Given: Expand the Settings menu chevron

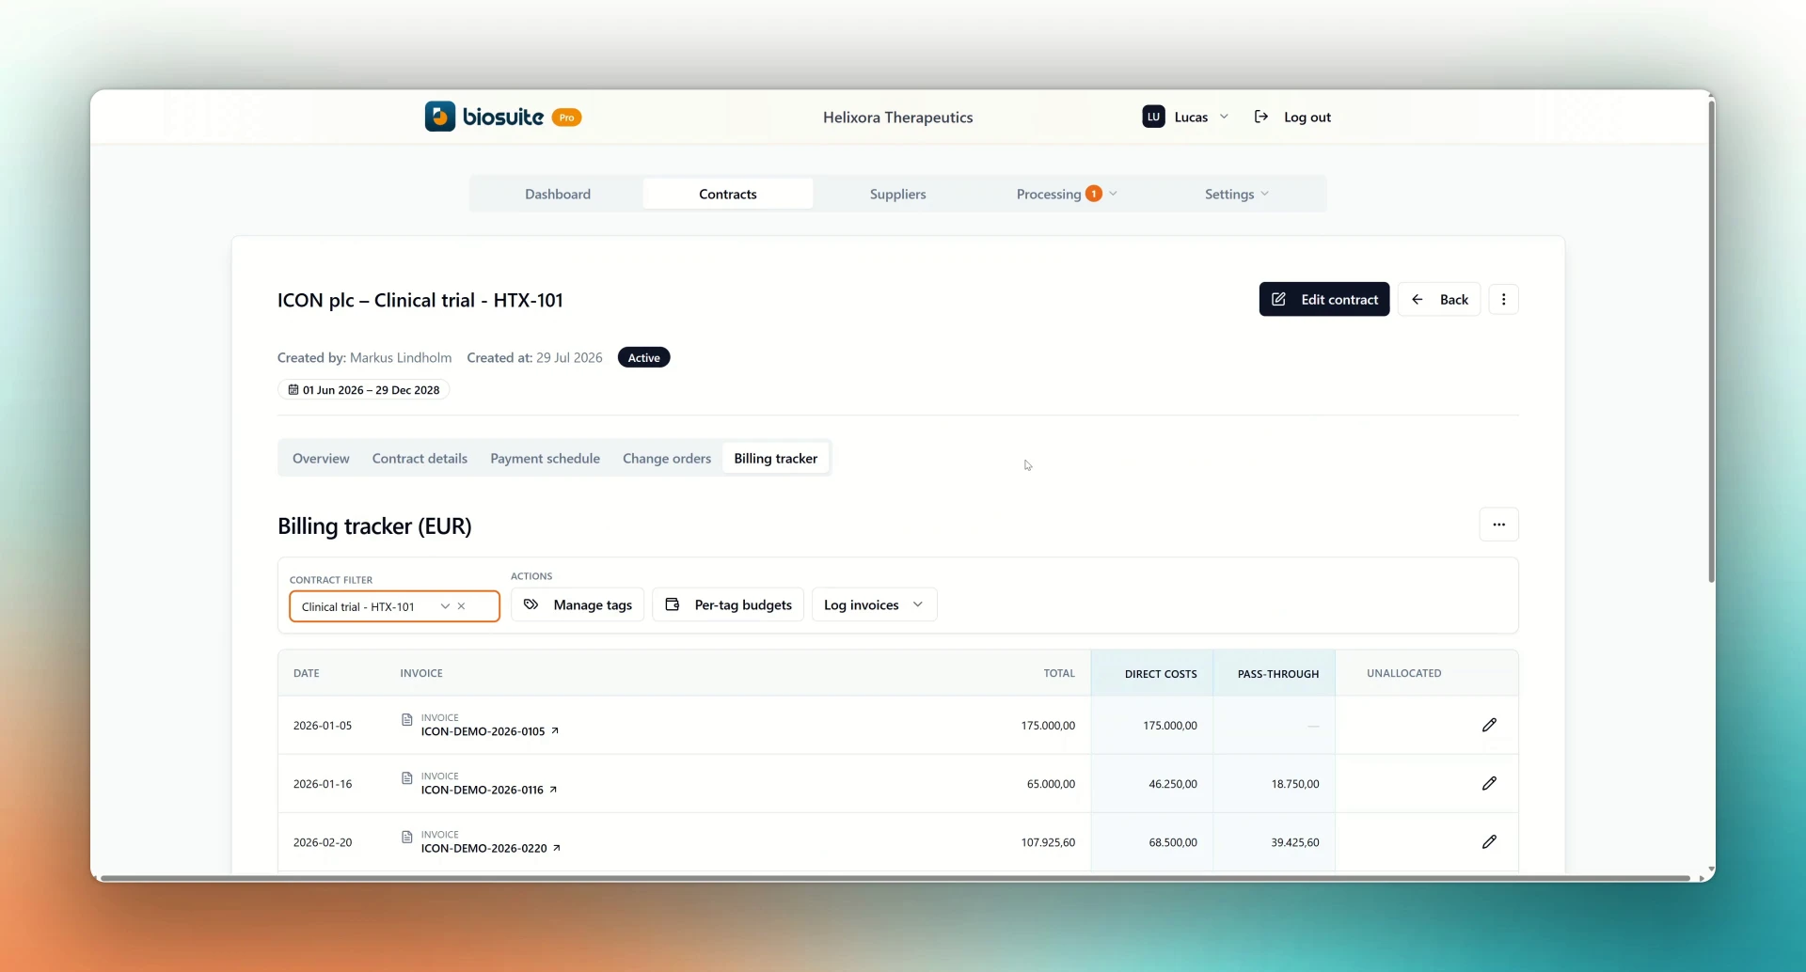Looking at the screenshot, I should pos(1264,194).
